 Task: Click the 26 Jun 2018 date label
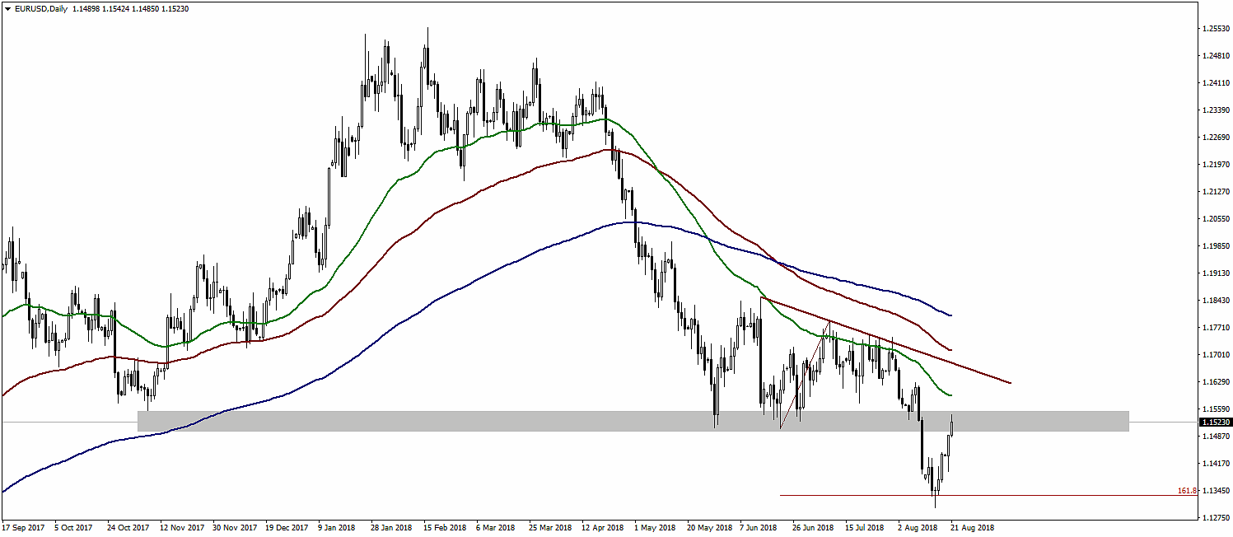(813, 528)
